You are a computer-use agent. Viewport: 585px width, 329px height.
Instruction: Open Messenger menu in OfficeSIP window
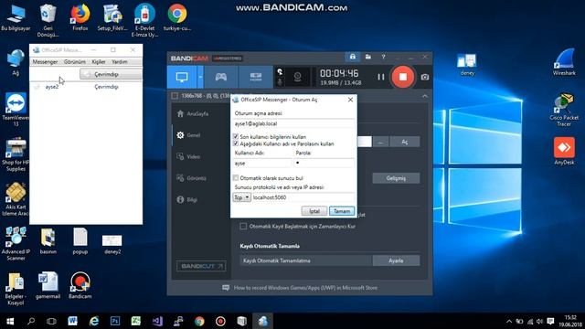tap(45, 61)
